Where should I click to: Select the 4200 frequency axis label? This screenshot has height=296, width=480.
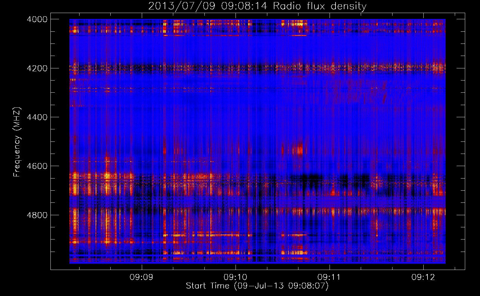37,68
